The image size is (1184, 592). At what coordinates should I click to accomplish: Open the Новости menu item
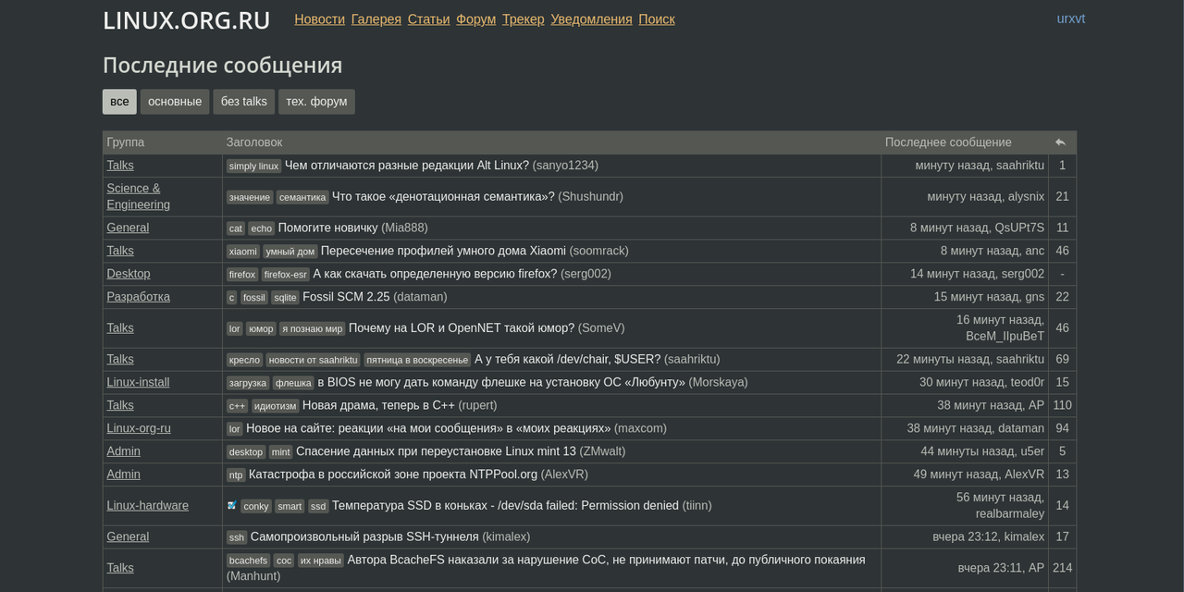[x=319, y=19]
